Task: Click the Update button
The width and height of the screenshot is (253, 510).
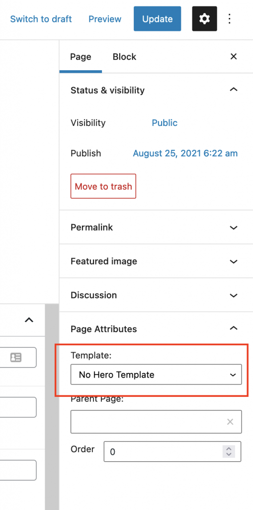Action: pyautogui.click(x=157, y=19)
